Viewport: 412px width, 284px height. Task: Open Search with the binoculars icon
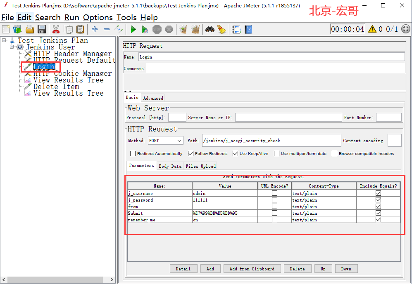(x=210, y=29)
